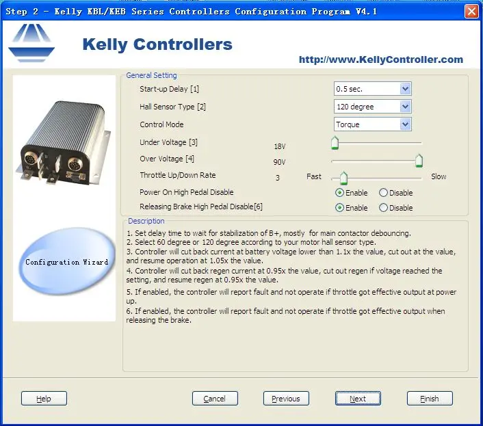Open the Control Mode dropdown
Image resolution: width=483 pixels, height=426 pixels.
point(372,124)
